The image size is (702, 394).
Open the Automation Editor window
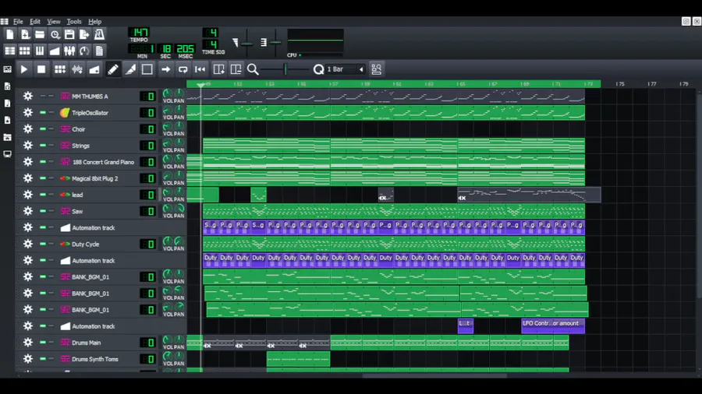[55, 51]
